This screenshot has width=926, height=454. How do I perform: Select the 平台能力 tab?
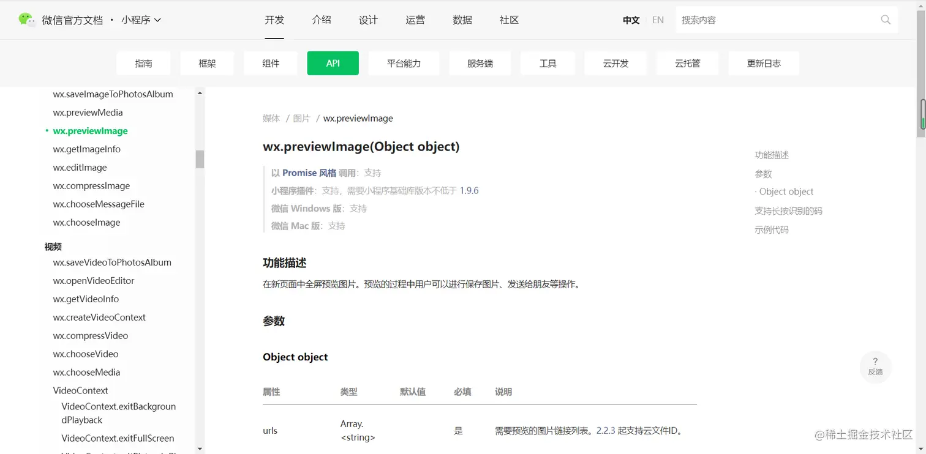coord(404,63)
